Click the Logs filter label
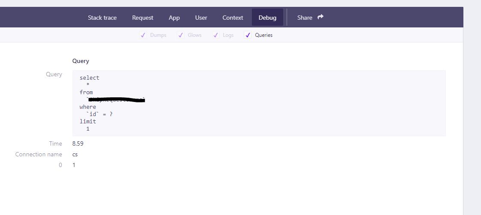The width and height of the screenshot is (481, 215). (x=228, y=35)
